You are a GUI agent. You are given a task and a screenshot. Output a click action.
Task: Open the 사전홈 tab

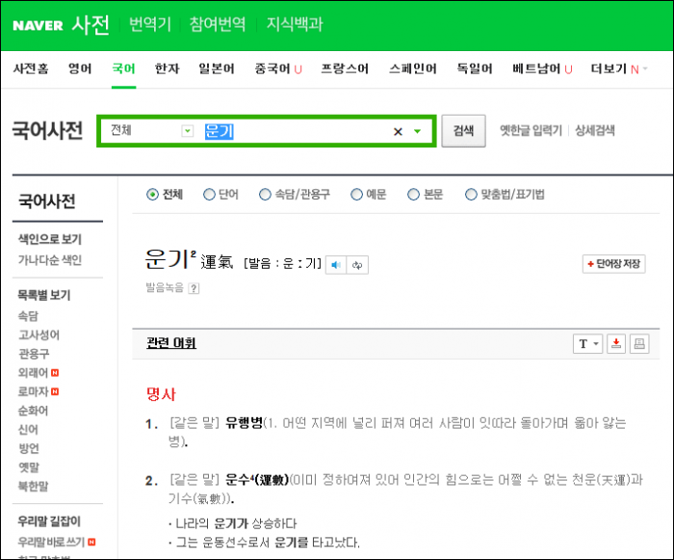[31, 68]
